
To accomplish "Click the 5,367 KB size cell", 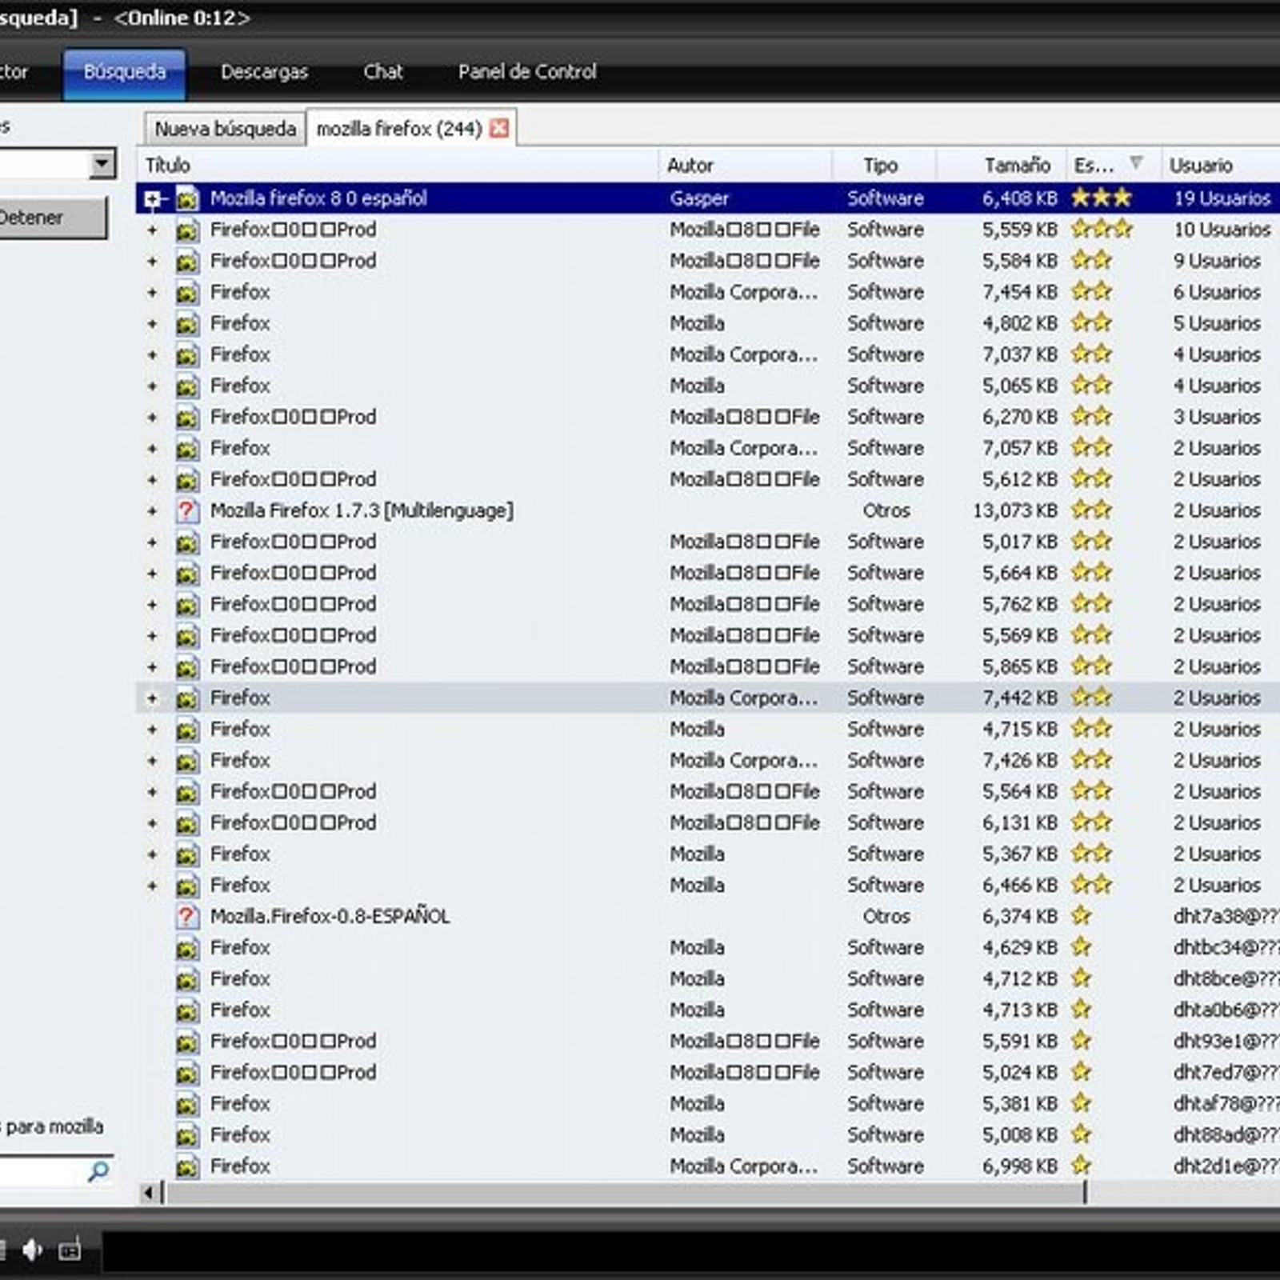I will pos(1020,854).
